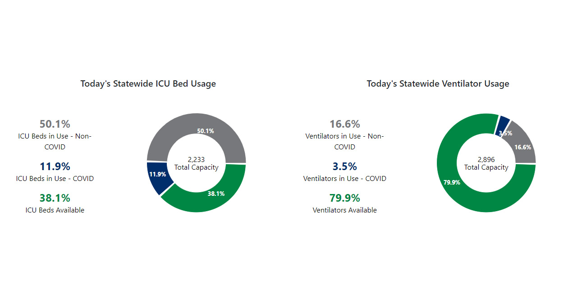Click the large navy 11.9% statistic heading
This screenshot has width=564, height=282.
tap(55, 166)
